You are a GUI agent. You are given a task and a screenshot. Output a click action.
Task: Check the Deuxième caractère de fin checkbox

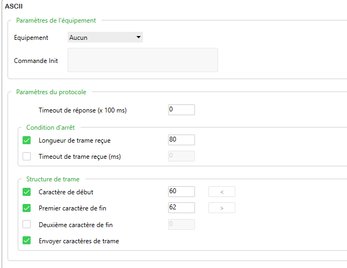tap(27, 224)
